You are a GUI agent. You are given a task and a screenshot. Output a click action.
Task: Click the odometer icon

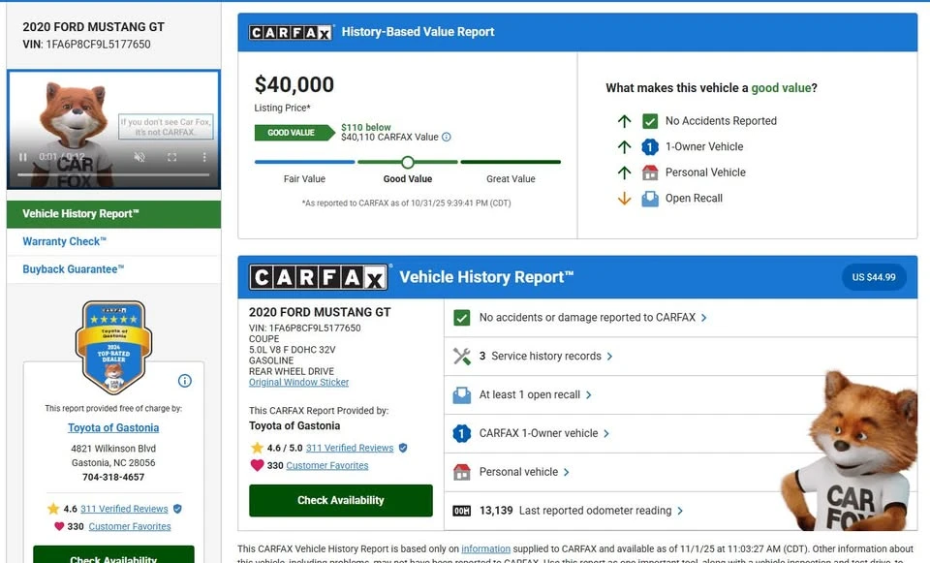pyautogui.click(x=462, y=511)
